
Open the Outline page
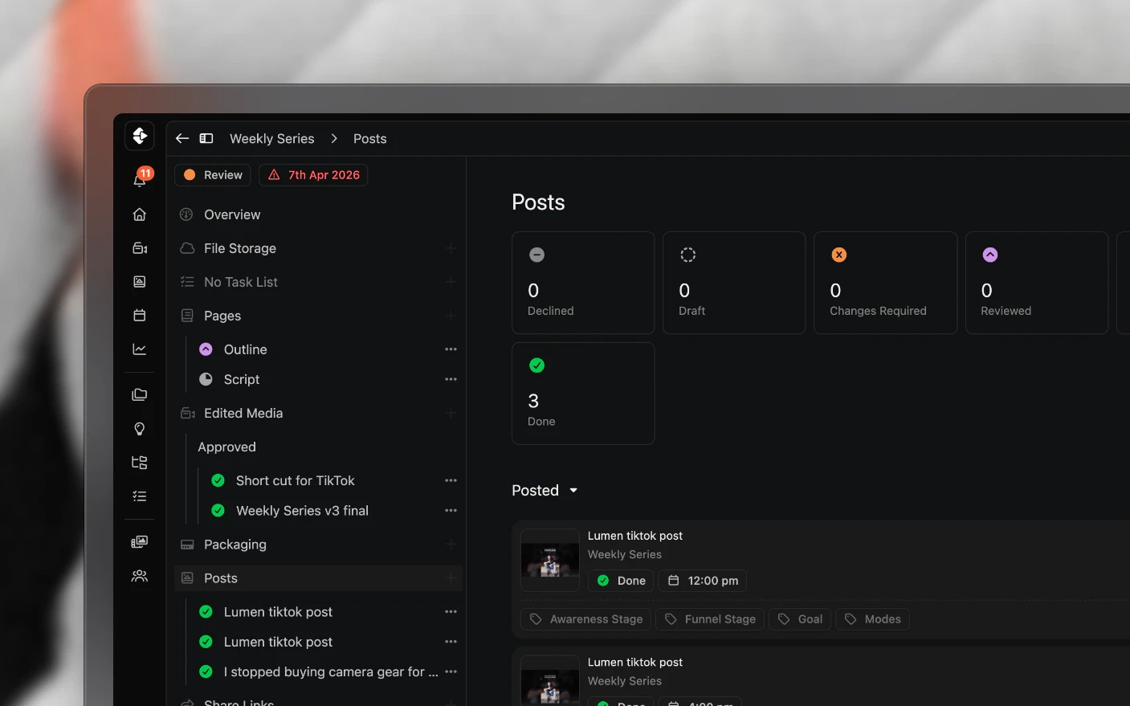point(246,349)
